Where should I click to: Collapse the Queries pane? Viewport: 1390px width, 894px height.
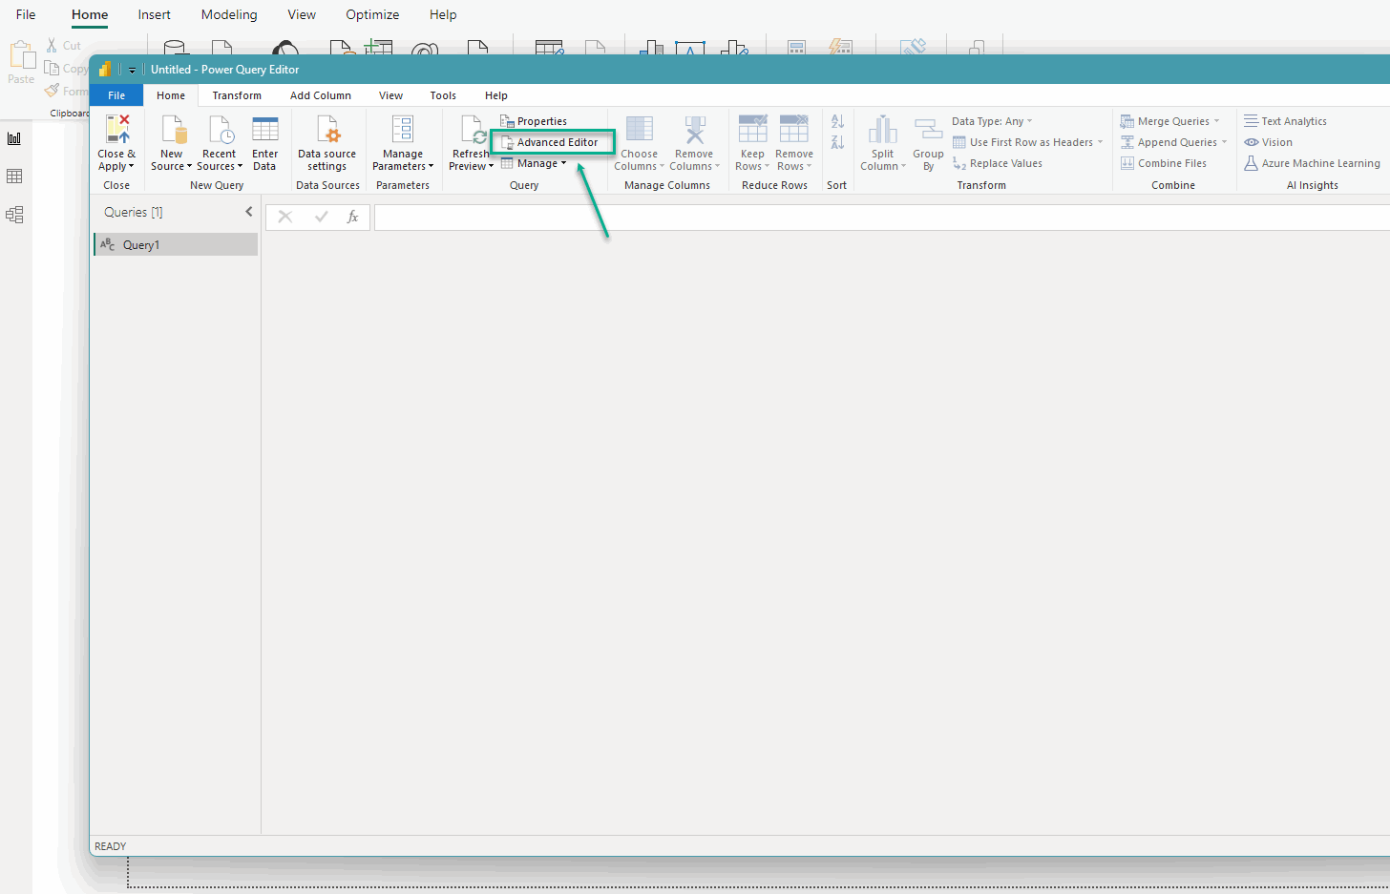click(248, 211)
